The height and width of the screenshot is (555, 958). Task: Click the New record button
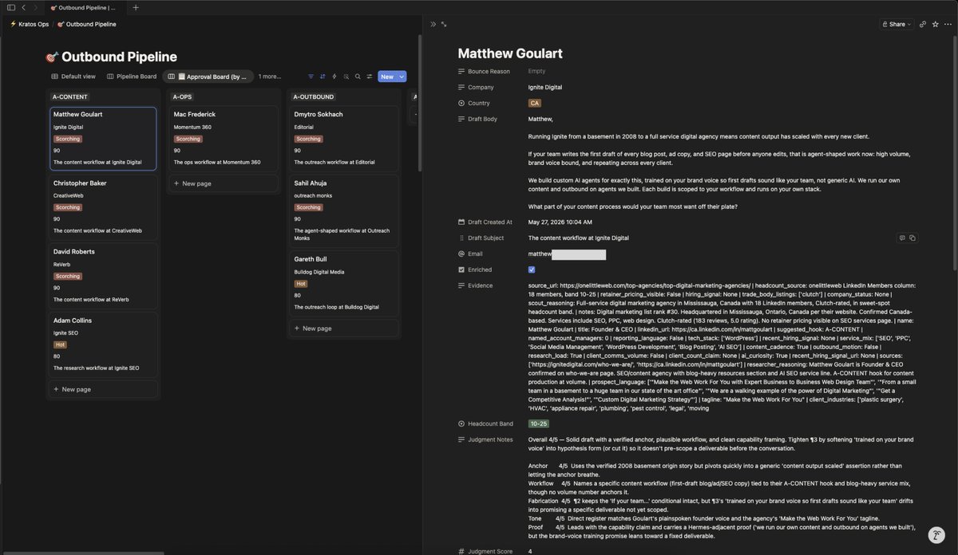point(387,77)
